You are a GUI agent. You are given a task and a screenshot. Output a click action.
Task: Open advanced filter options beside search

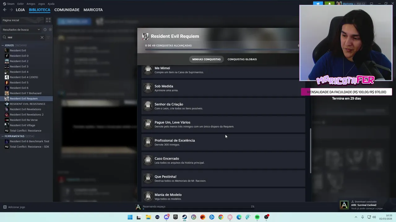pos(48,37)
